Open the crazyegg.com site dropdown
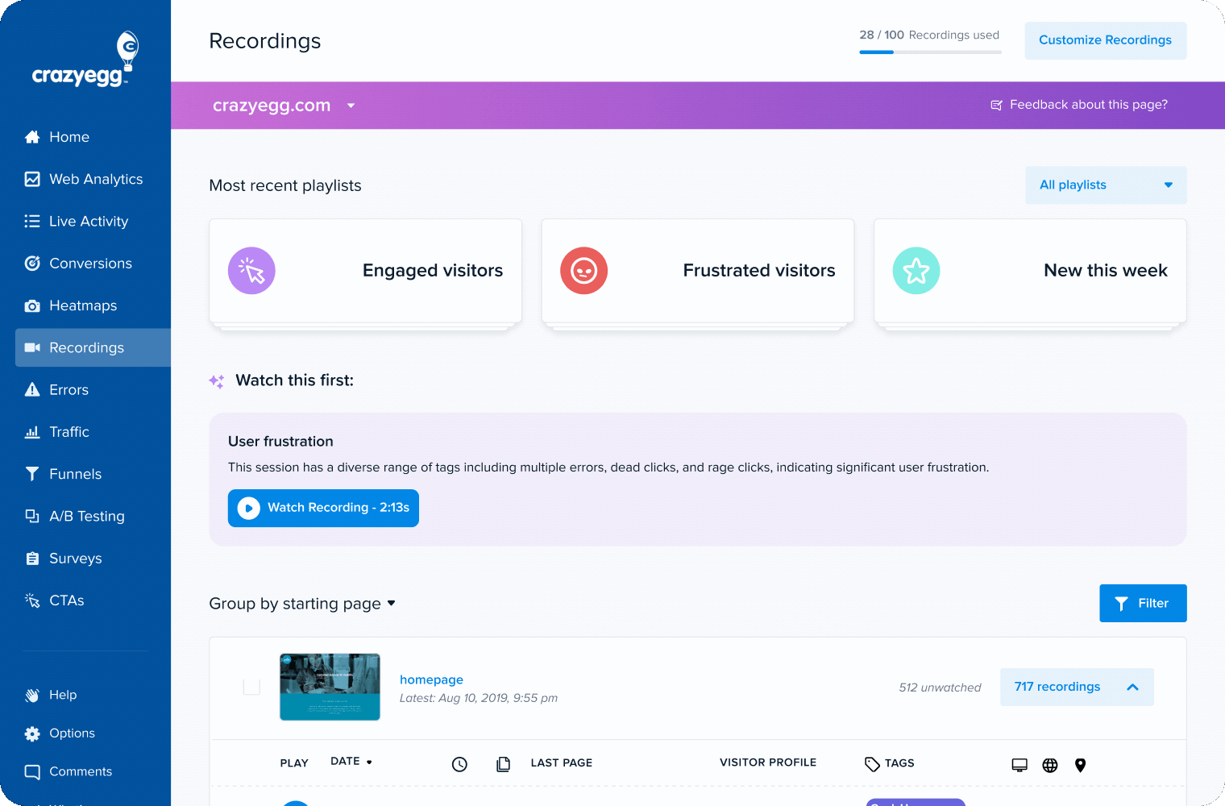1225x806 pixels. tap(284, 106)
